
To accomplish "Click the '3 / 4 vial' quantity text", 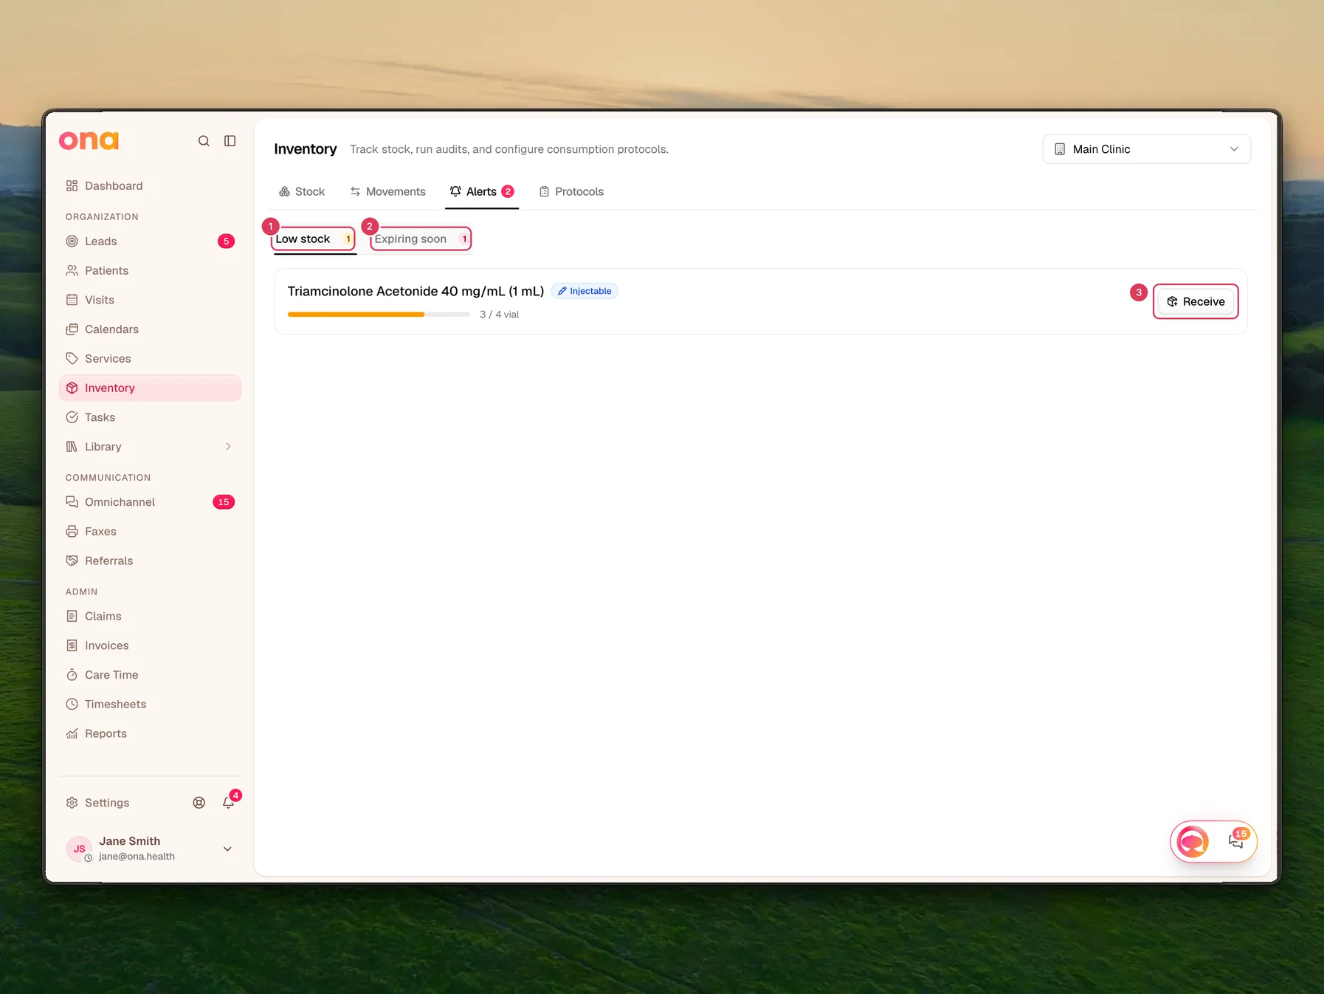I will [499, 315].
